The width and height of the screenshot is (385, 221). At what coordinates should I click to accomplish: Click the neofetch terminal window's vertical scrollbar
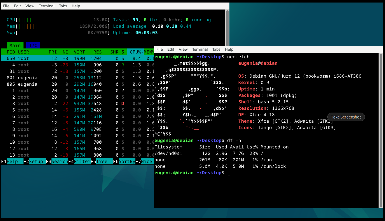pyautogui.click(x=381, y=130)
